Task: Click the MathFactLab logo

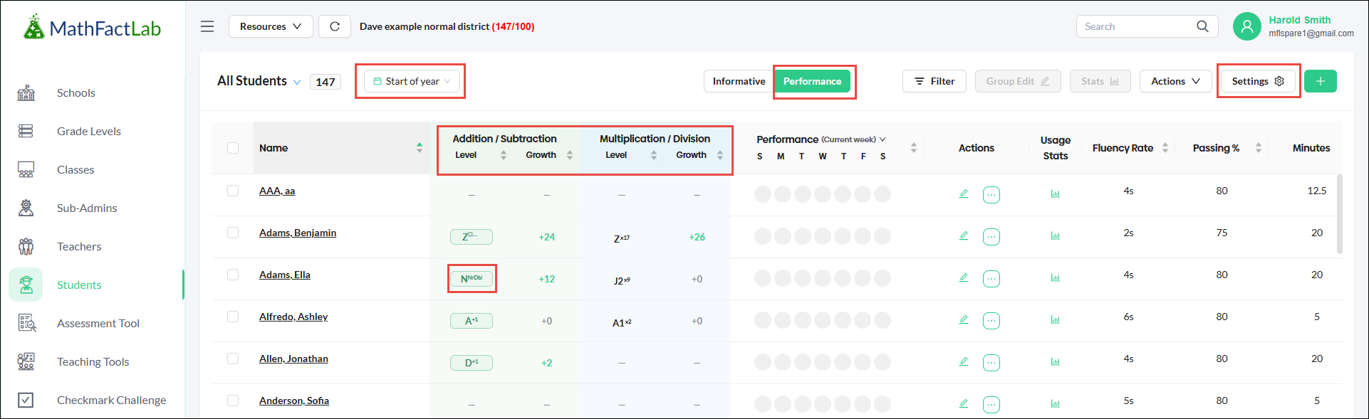Action: (x=92, y=28)
